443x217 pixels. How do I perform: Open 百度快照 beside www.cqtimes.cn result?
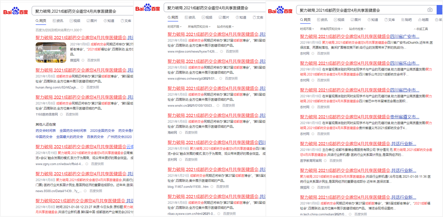[x=231, y=78]
